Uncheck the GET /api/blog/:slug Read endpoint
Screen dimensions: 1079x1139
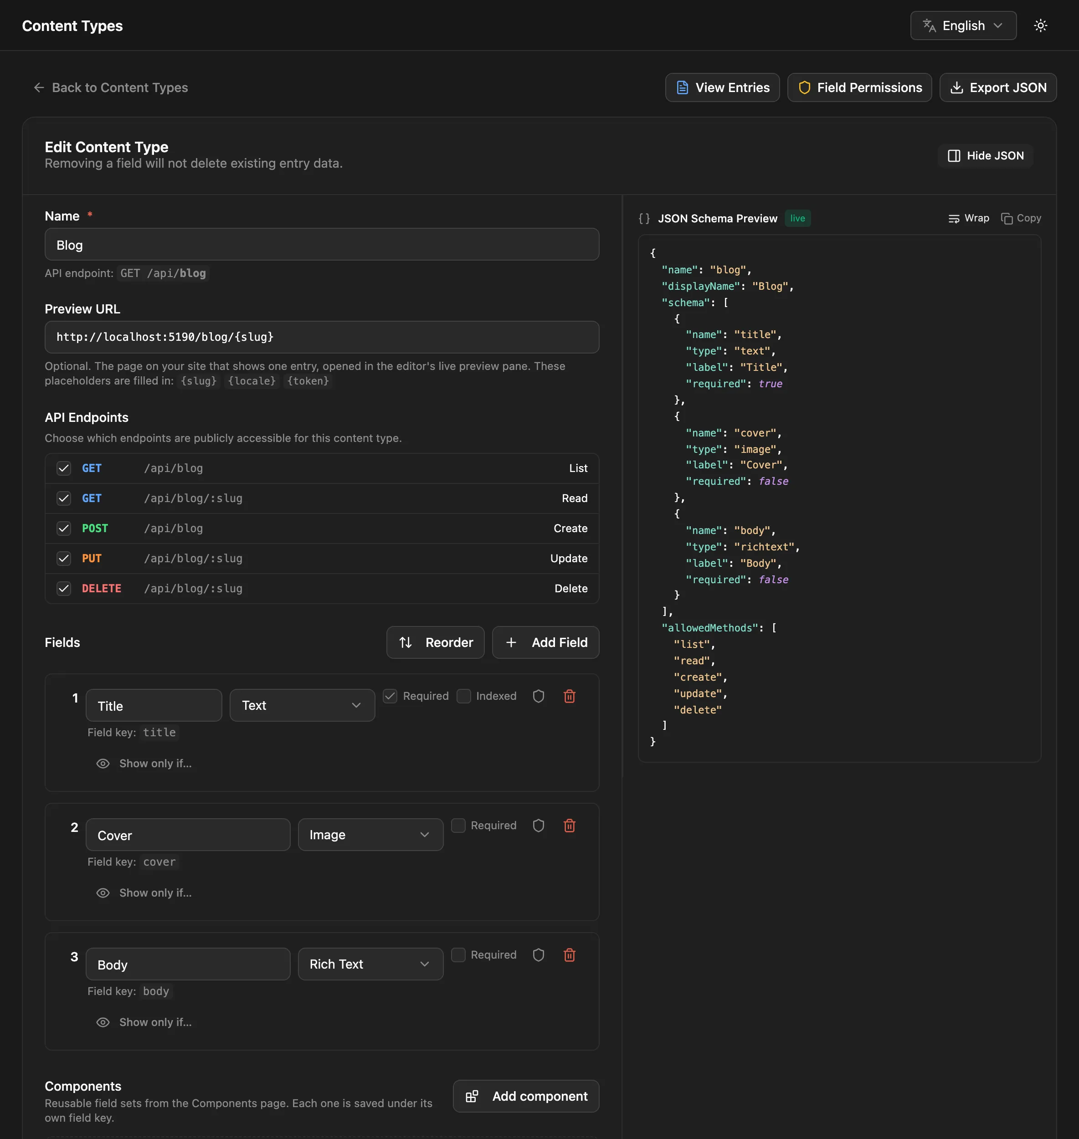point(64,498)
